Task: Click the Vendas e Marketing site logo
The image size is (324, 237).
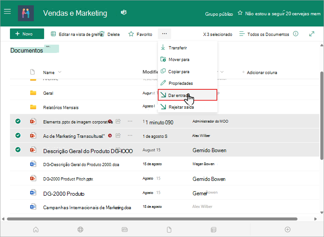Action: (26, 13)
